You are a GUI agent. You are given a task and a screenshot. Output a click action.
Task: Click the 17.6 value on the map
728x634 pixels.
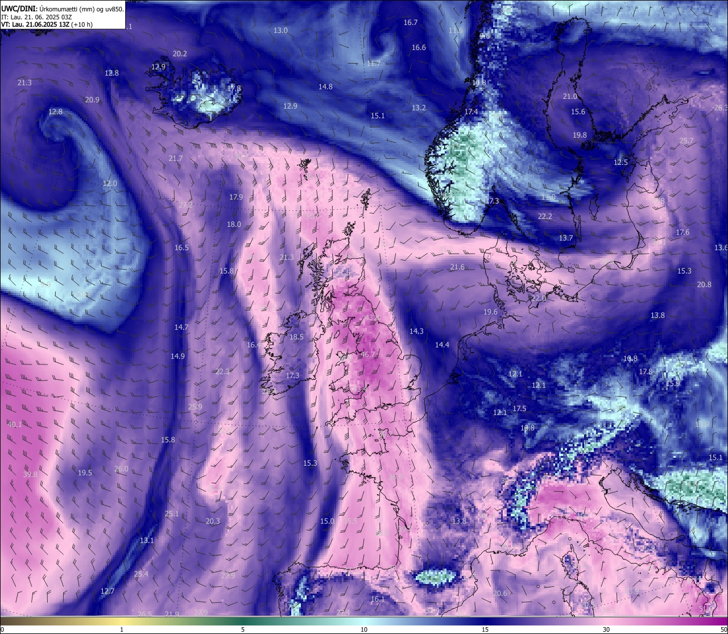pyautogui.click(x=682, y=232)
